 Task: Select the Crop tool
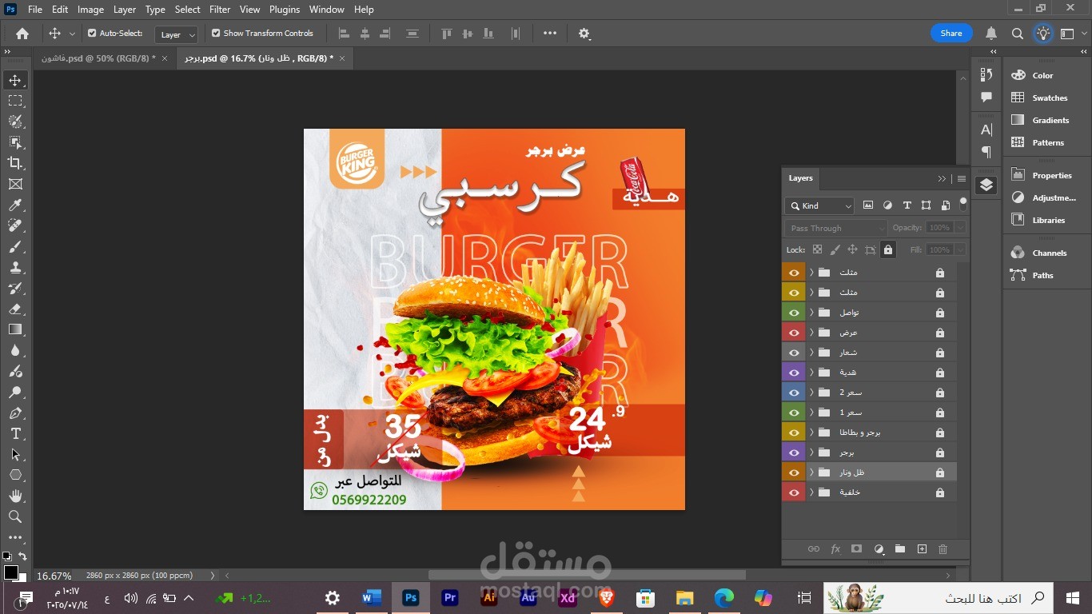pyautogui.click(x=15, y=163)
